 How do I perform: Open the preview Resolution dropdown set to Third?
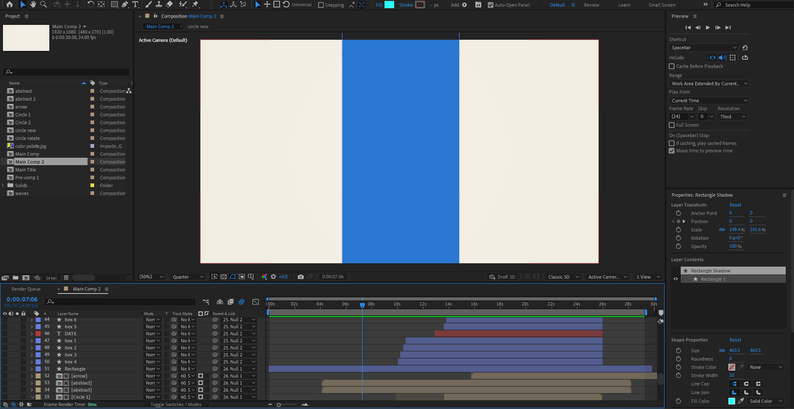(x=733, y=117)
